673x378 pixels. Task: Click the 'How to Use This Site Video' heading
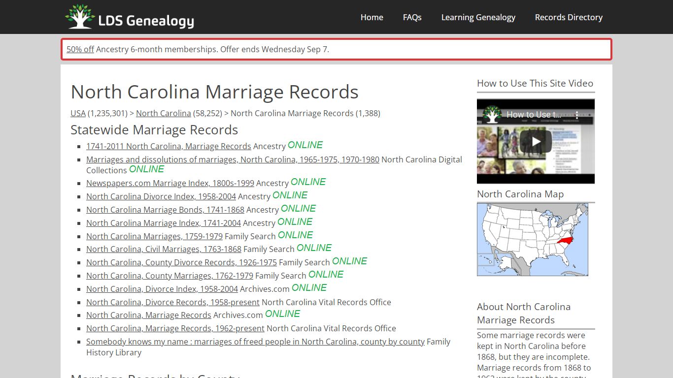[x=535, y=83]
